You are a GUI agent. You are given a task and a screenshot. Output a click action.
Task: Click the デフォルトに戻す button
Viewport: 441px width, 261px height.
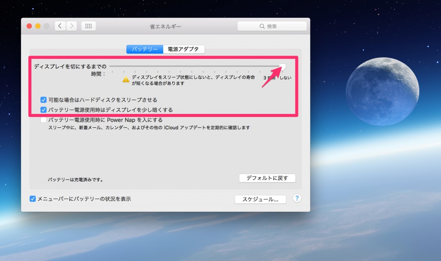(267, 178)
